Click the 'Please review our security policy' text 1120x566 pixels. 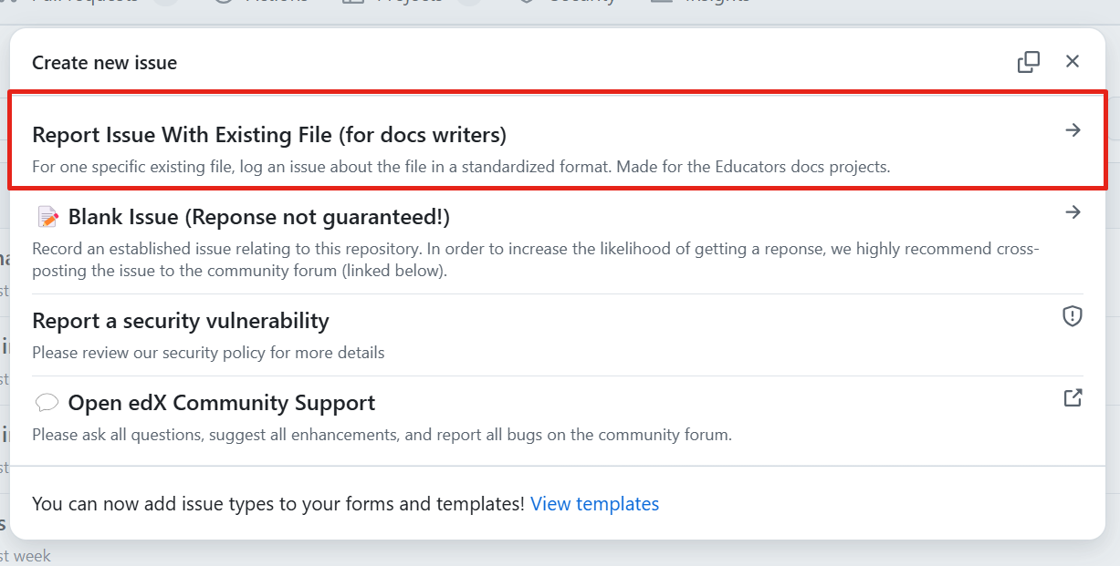click(x=208, y=353)
